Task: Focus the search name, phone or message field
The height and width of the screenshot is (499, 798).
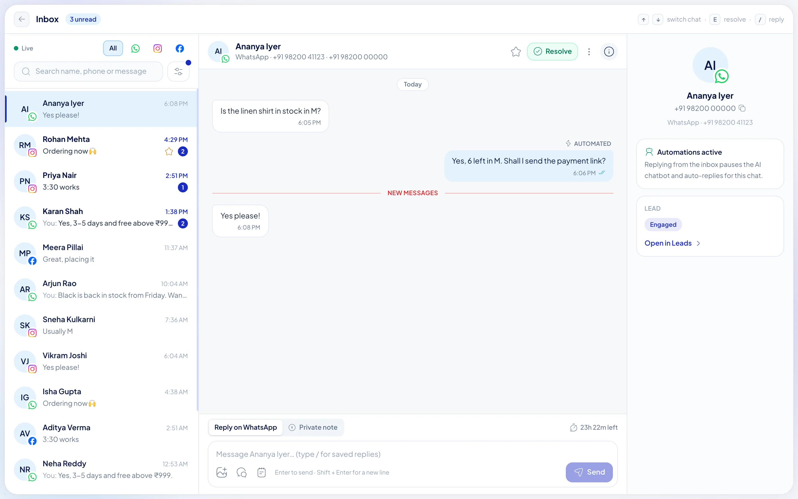Action: pos(88,71)
